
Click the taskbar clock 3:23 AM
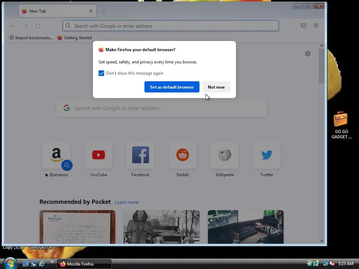tap(345, 263)
